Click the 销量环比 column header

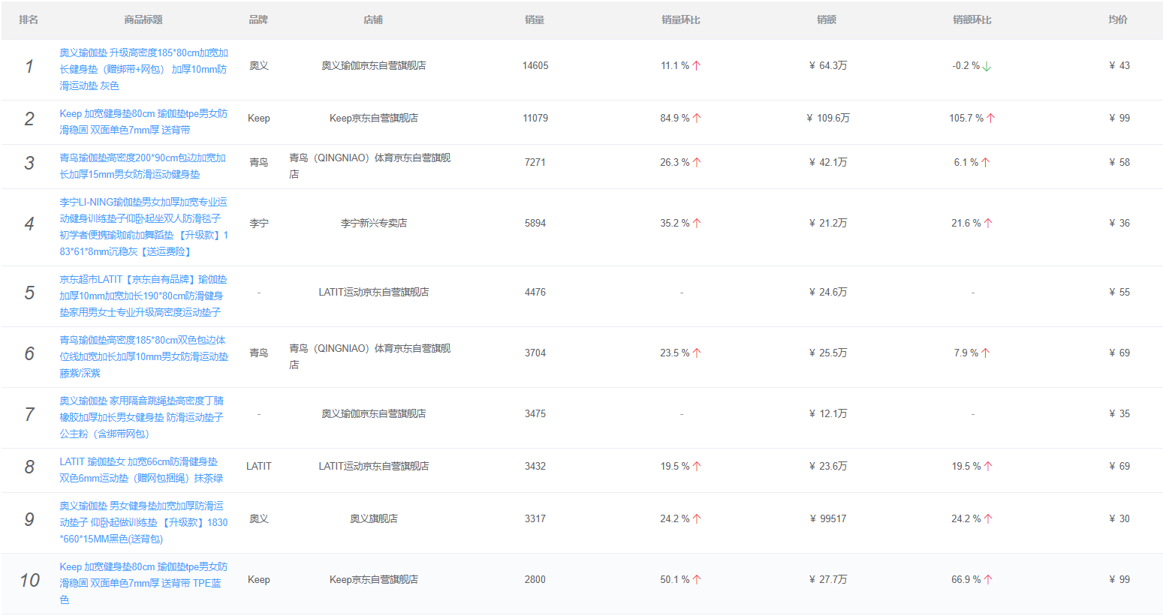[681, 20]
